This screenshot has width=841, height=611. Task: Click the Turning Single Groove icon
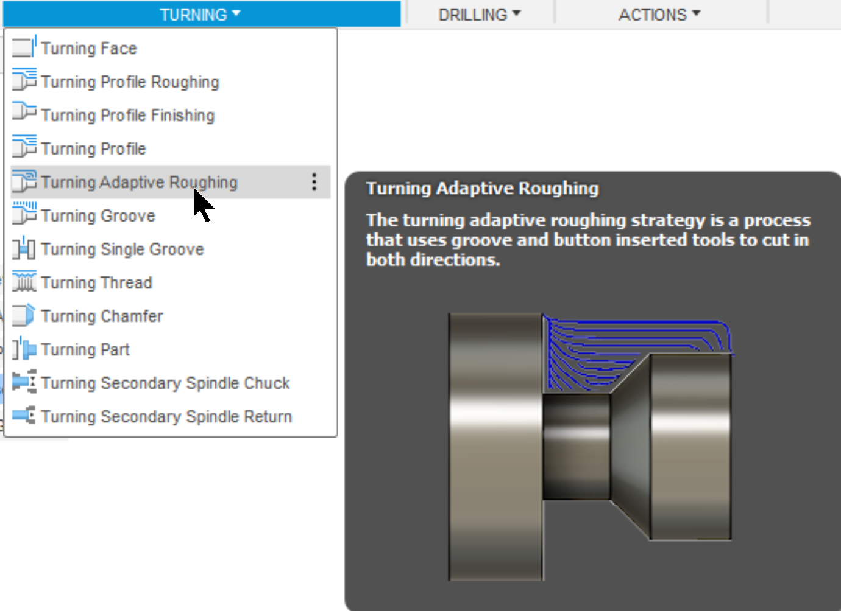[x=24, y=248]
